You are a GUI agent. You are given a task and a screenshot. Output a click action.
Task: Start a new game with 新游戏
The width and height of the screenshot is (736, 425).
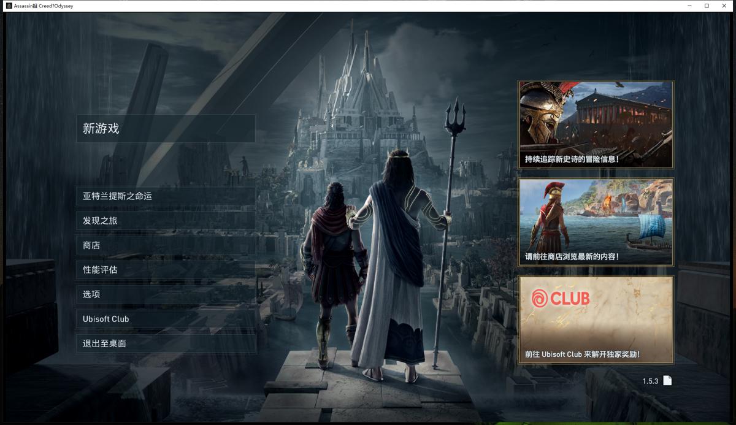(166, 129)
